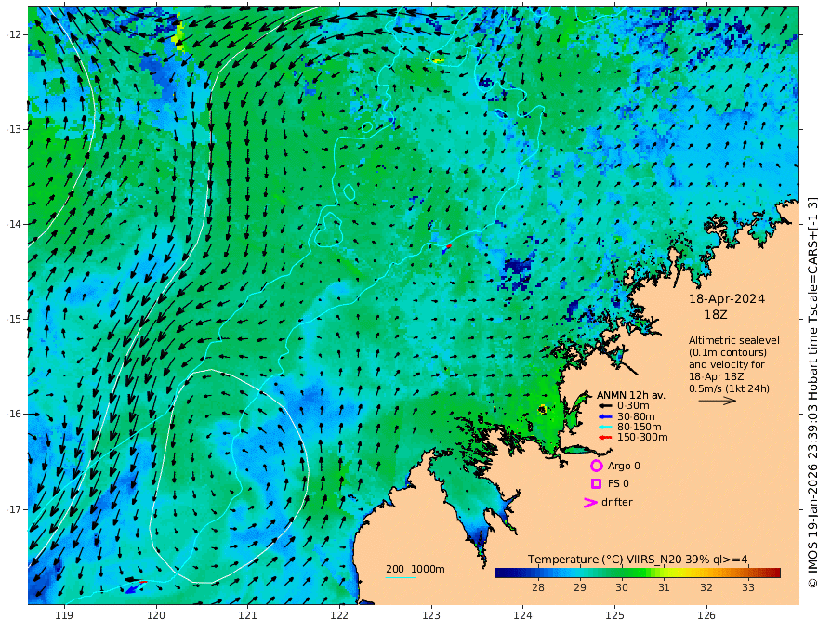Viewport: 818px width, 632px height.
Task: Click the cyan 80-150m arrow legend icon
Action: pyautogui.click(x=604, y=428)
